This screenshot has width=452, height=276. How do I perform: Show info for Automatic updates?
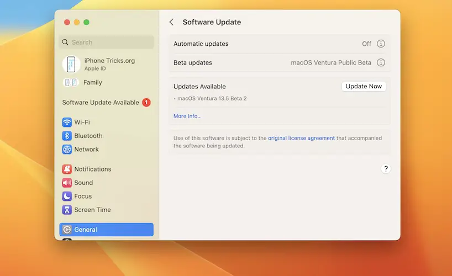click(x=381, y=44)
